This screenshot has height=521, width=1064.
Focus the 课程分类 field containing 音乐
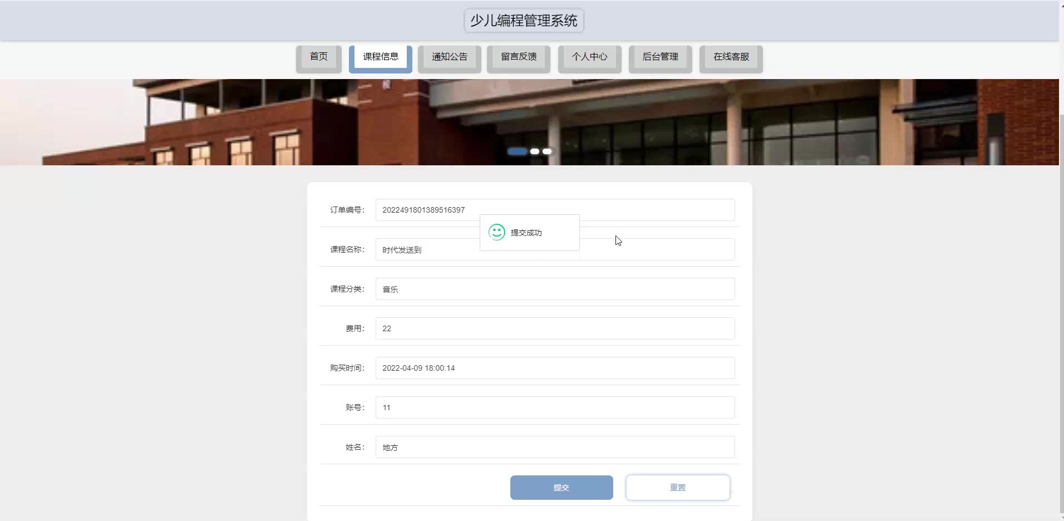(555, 289)
